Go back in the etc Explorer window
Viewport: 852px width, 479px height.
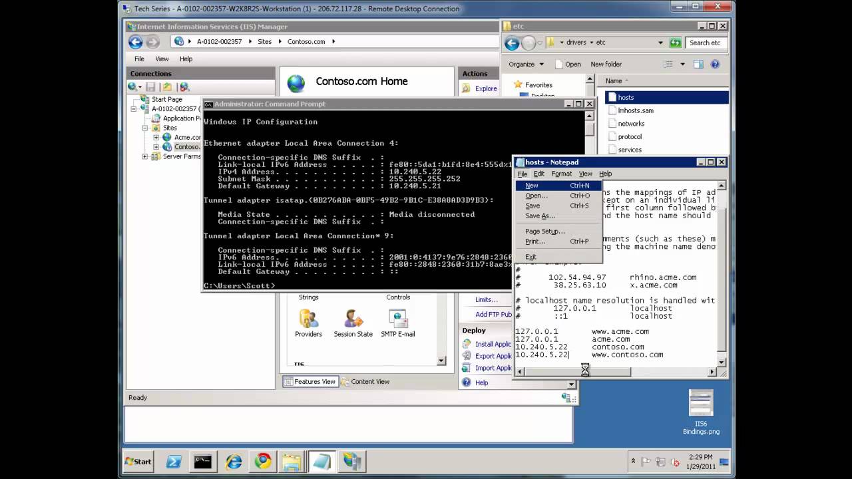coord(512,43)
